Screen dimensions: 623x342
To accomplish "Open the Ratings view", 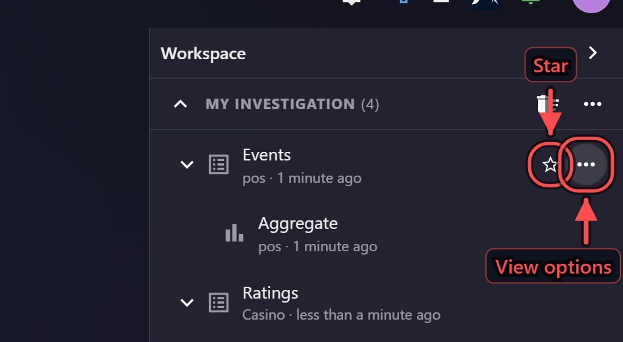I will tap(270, 293).
